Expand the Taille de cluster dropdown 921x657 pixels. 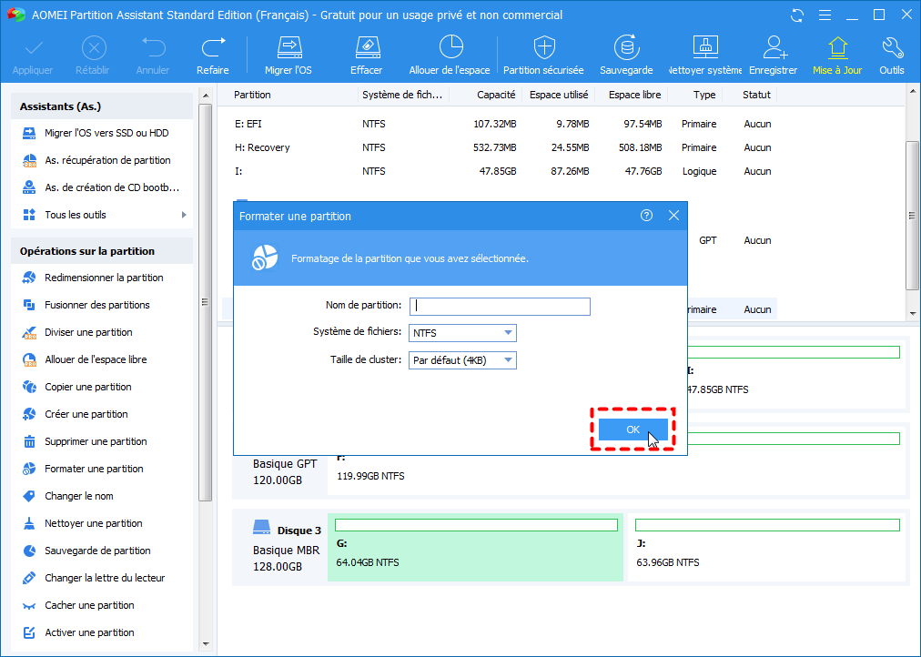pos(462,360)
